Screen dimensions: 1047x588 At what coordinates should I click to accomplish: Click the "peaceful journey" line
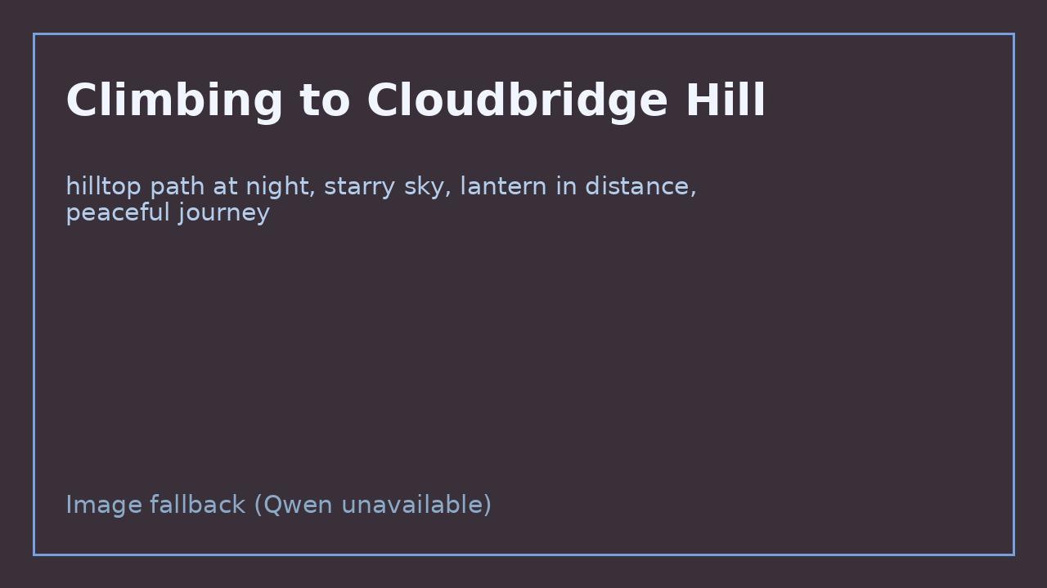[168, 213]
